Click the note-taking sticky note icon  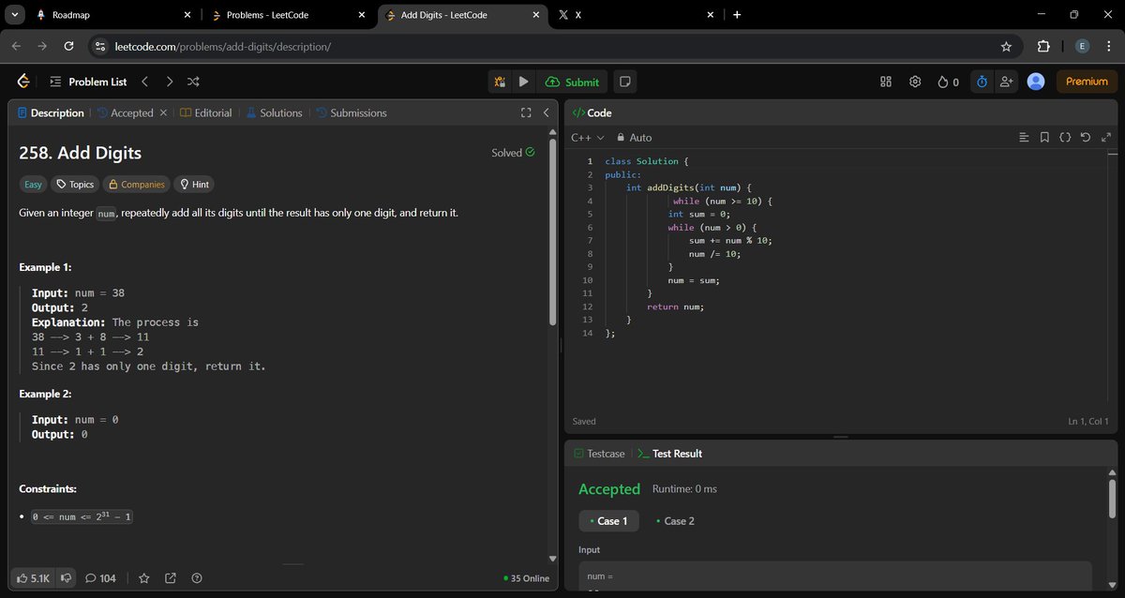point(624,82)
